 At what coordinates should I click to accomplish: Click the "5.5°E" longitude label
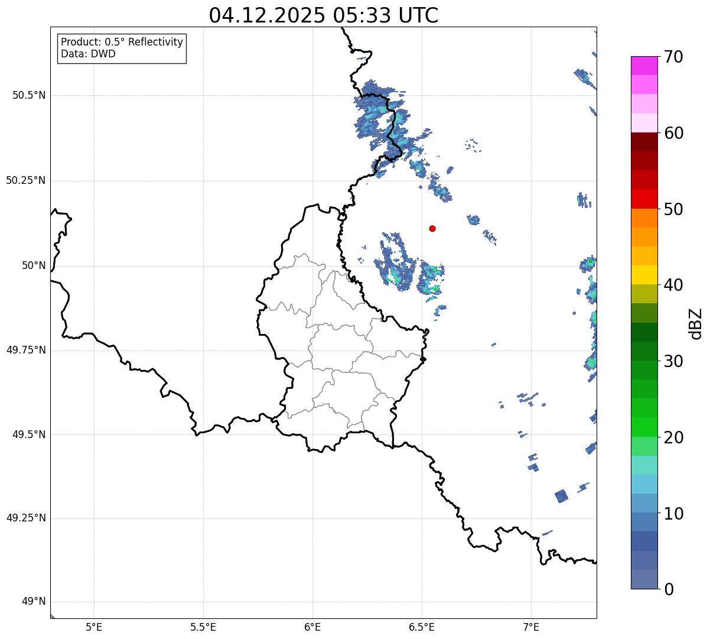(x=203, y=627)
